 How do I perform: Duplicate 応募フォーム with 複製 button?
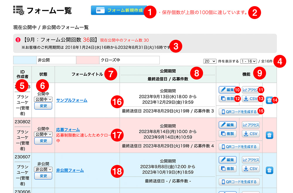227,134
